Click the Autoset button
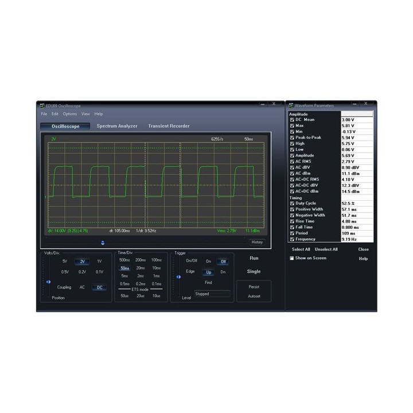The width and height of the screenshot is (413, 413). tap(254, 296)
